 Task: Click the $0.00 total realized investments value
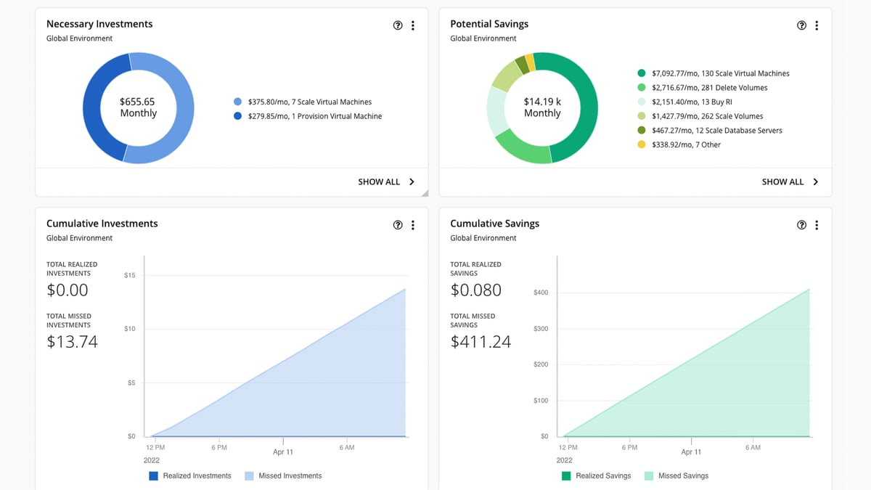68,290
